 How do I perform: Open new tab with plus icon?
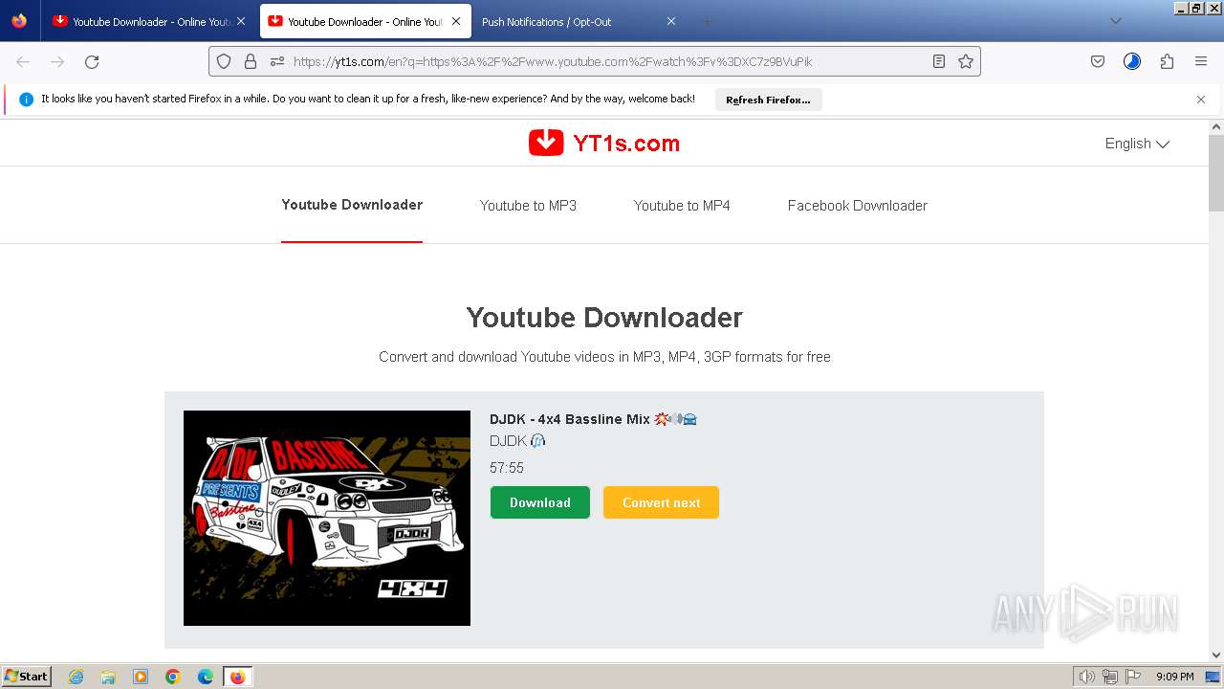click(707, 21)
